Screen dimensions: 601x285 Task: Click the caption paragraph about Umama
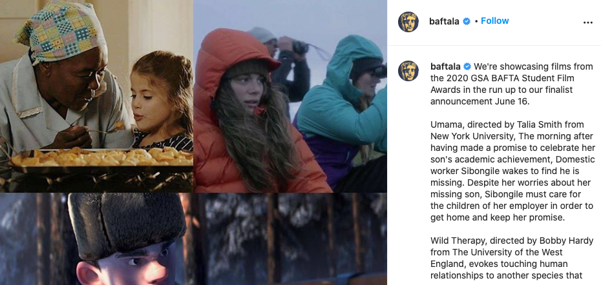[x=512, y=171]
